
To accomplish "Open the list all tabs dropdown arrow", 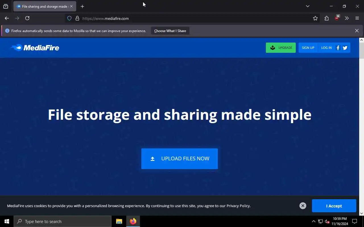I will (x=307, y=6).
